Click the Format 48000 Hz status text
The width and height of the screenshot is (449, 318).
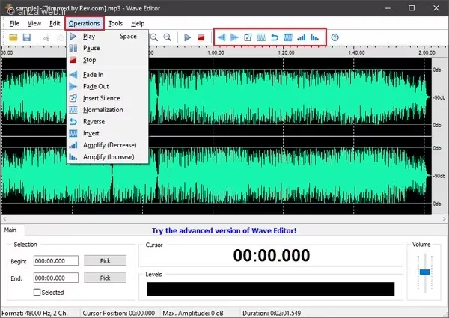click(35, 313)
